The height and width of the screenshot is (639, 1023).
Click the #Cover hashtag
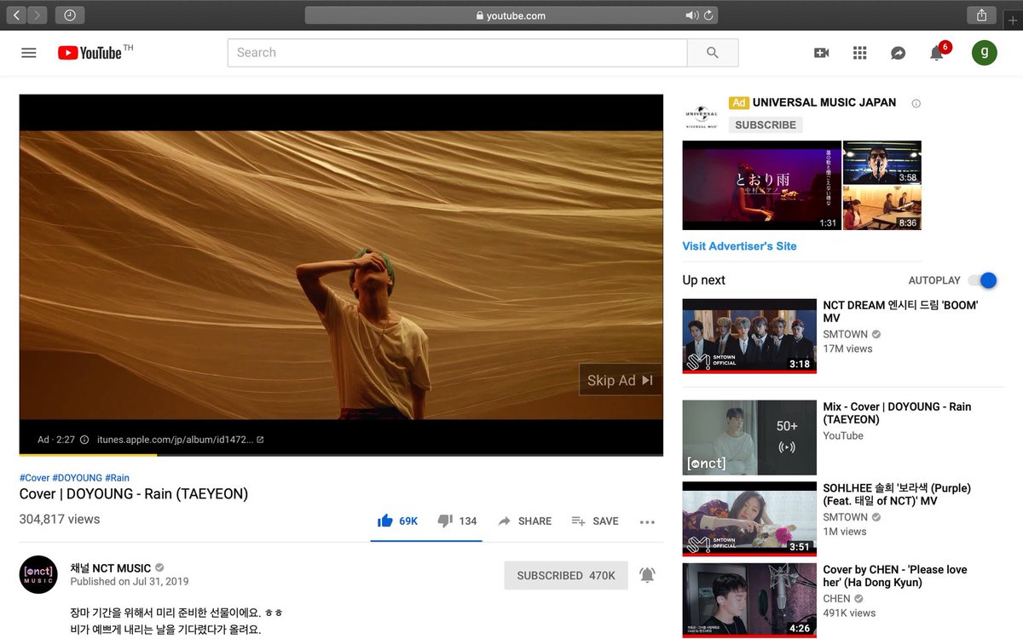coord(34,478)
